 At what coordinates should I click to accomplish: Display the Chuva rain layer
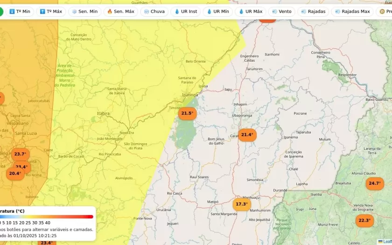click(154, 11)
